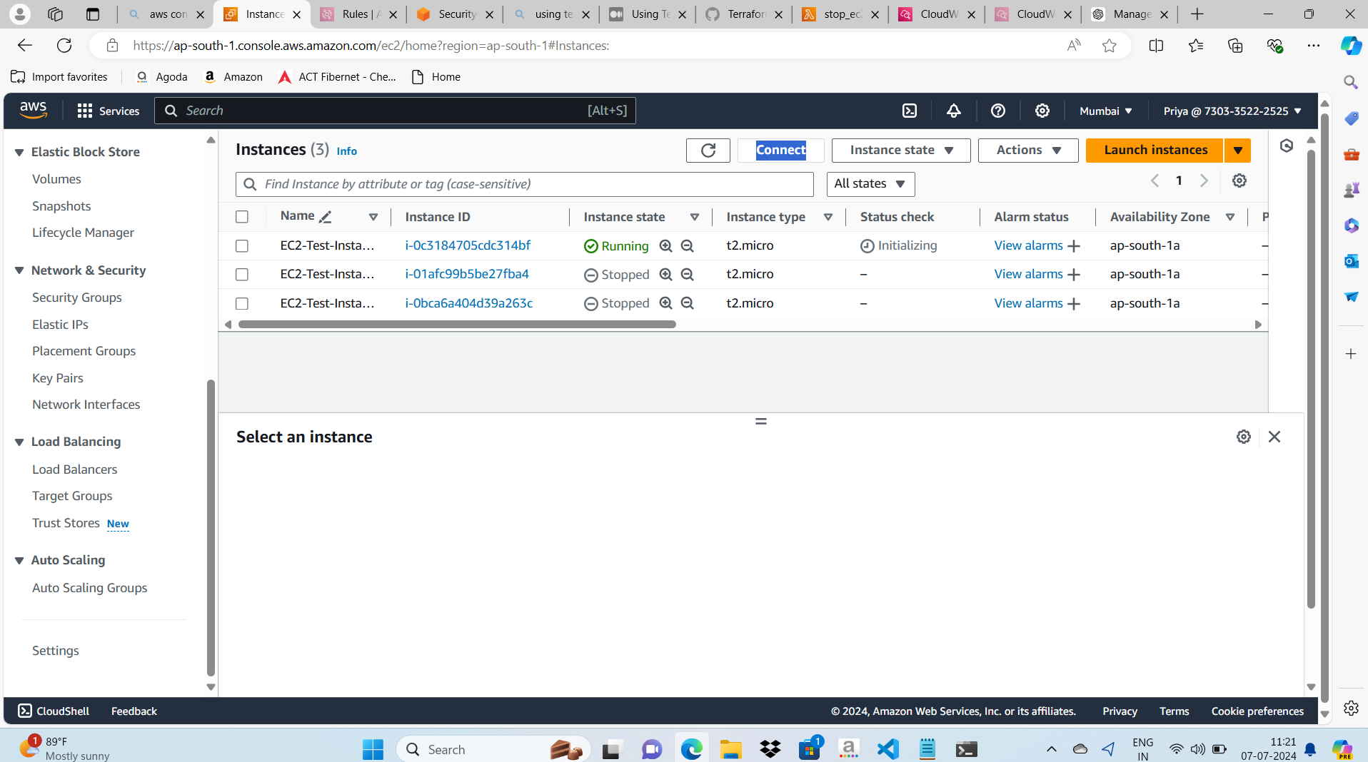The image size is (1368, 762).
Task: Focus the Find Instance filter field
Action: tap(525, 184)
